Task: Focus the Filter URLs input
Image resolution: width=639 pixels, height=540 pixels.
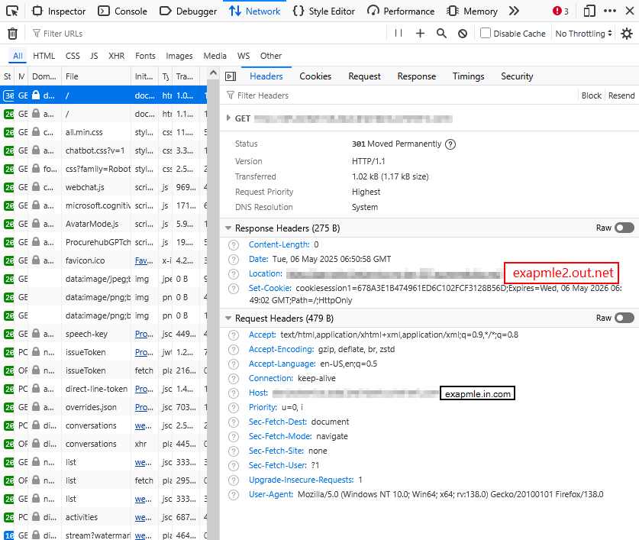Action: pos(207,34)
